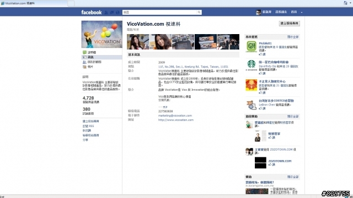Click the red-yellow research center page icon
Image resolution: width=353 pixels, height=198 pixels.
click(252, 85)
